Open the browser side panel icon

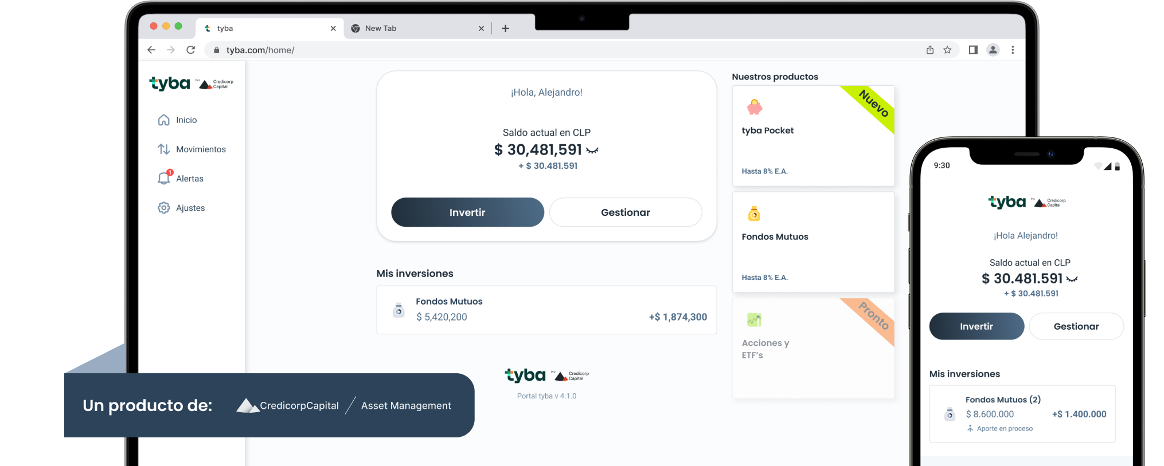pos(973,50)
